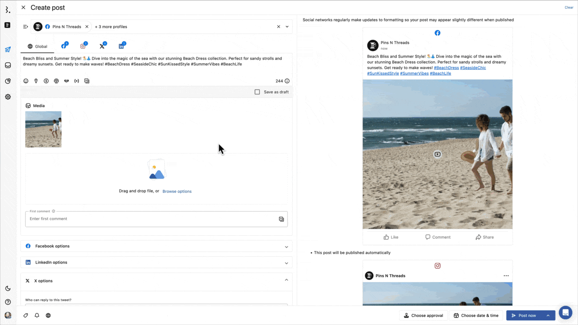Select the Global tab
578x325 pixels.
pos(37,46)
